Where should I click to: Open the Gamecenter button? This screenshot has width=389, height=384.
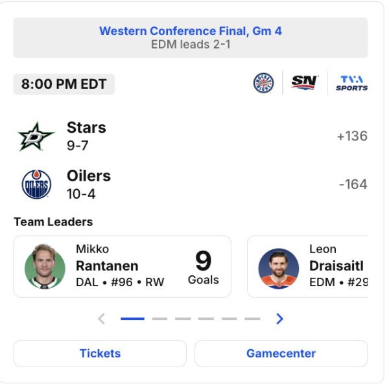[x=281, y=354]
